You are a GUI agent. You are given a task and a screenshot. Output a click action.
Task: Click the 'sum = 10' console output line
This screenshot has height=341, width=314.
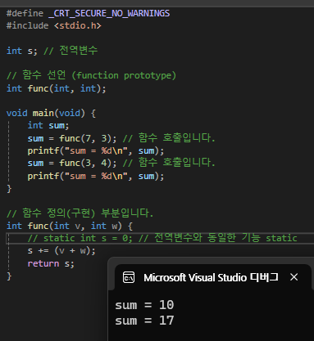[x=144, y=305]
